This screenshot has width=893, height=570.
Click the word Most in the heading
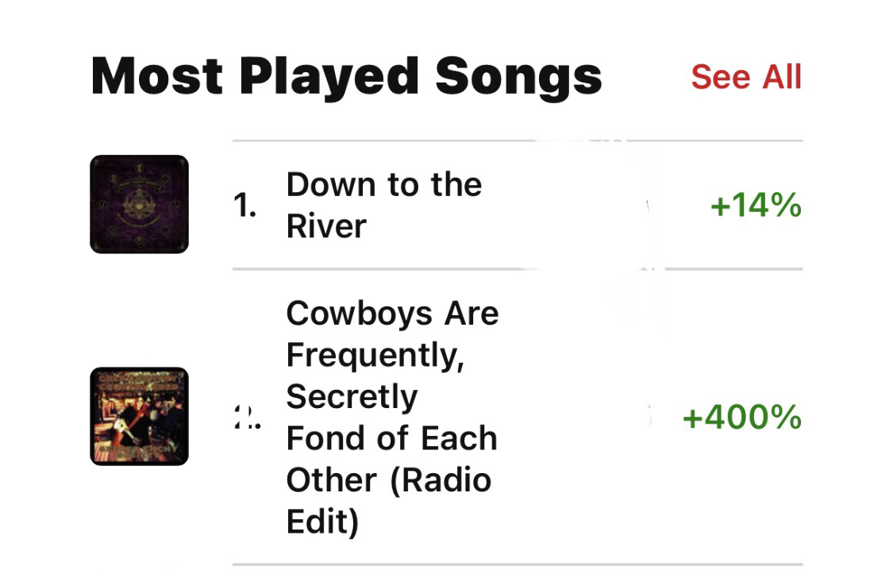[156, 76]
